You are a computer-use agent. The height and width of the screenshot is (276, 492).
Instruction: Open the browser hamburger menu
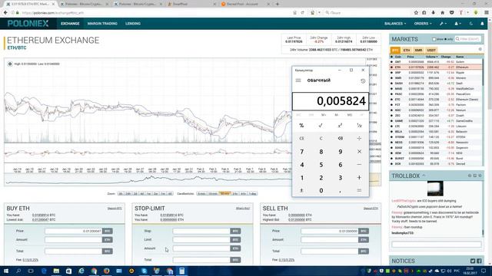pos(487,12)
